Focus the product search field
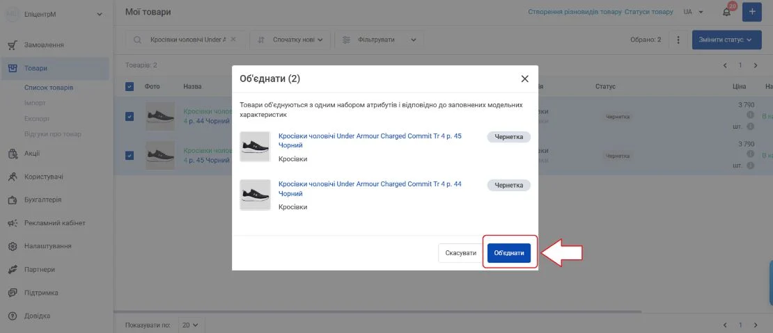The image size is (773, 333). pos(185,40)
